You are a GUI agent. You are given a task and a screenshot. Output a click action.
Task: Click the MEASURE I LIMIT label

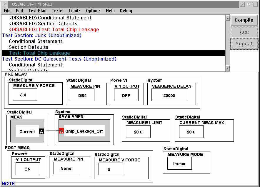pyautogui.click(x=144, y=123)
